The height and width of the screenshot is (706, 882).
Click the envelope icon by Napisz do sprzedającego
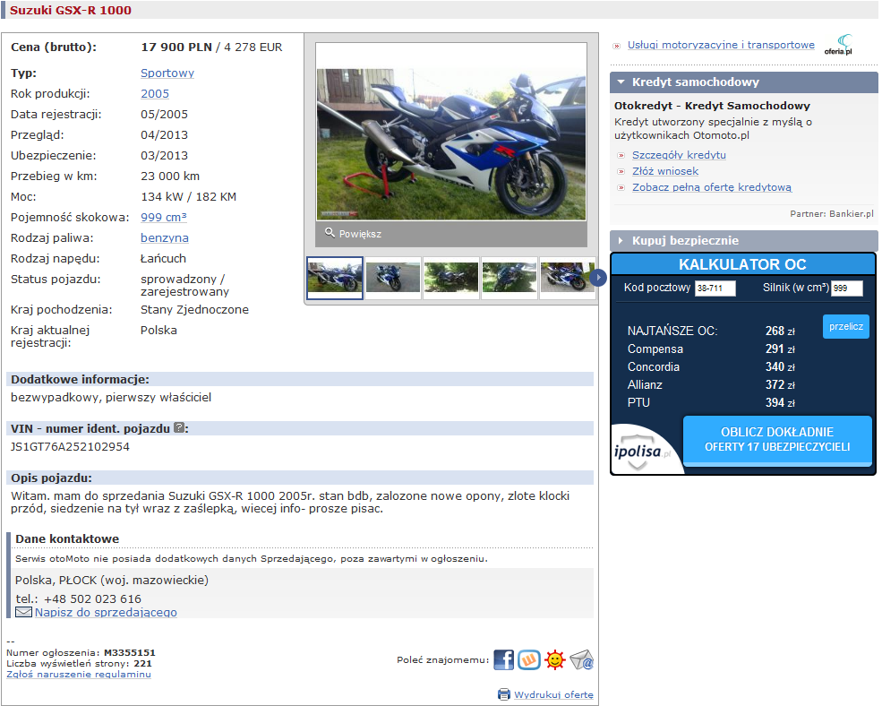(23, 612)
